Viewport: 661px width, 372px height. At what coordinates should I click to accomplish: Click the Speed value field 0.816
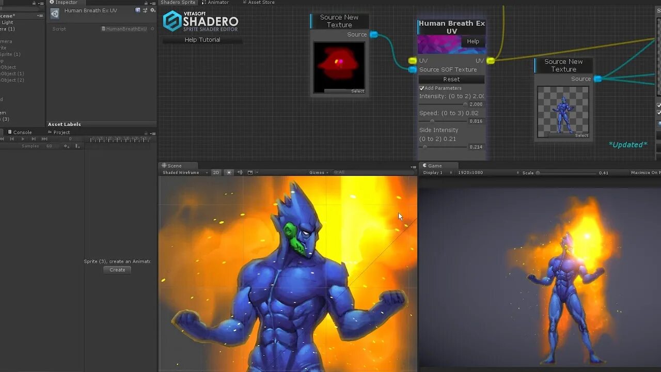point(476,121)
